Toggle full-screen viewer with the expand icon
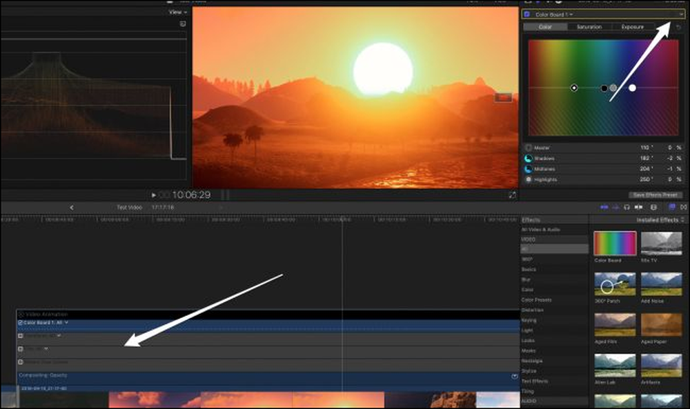This screenshot has height=409, width=690. [x=512, y=194]
